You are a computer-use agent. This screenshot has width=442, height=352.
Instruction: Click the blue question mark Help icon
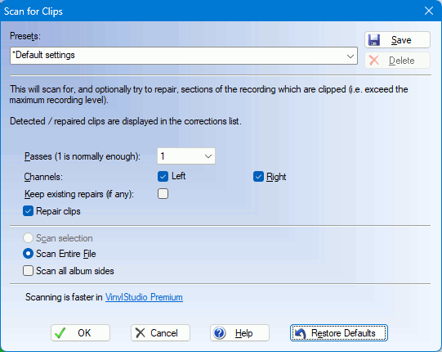coord(219,333)
